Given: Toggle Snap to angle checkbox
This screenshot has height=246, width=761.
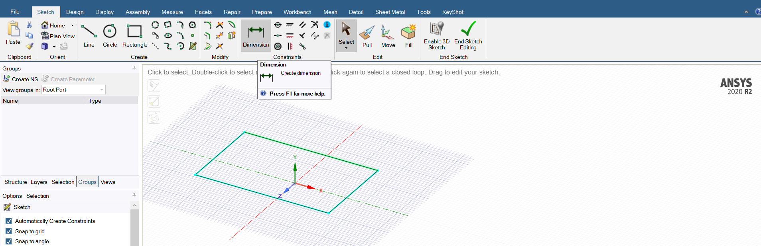Looking at the screenshot, I should click(x=8, y=241).
